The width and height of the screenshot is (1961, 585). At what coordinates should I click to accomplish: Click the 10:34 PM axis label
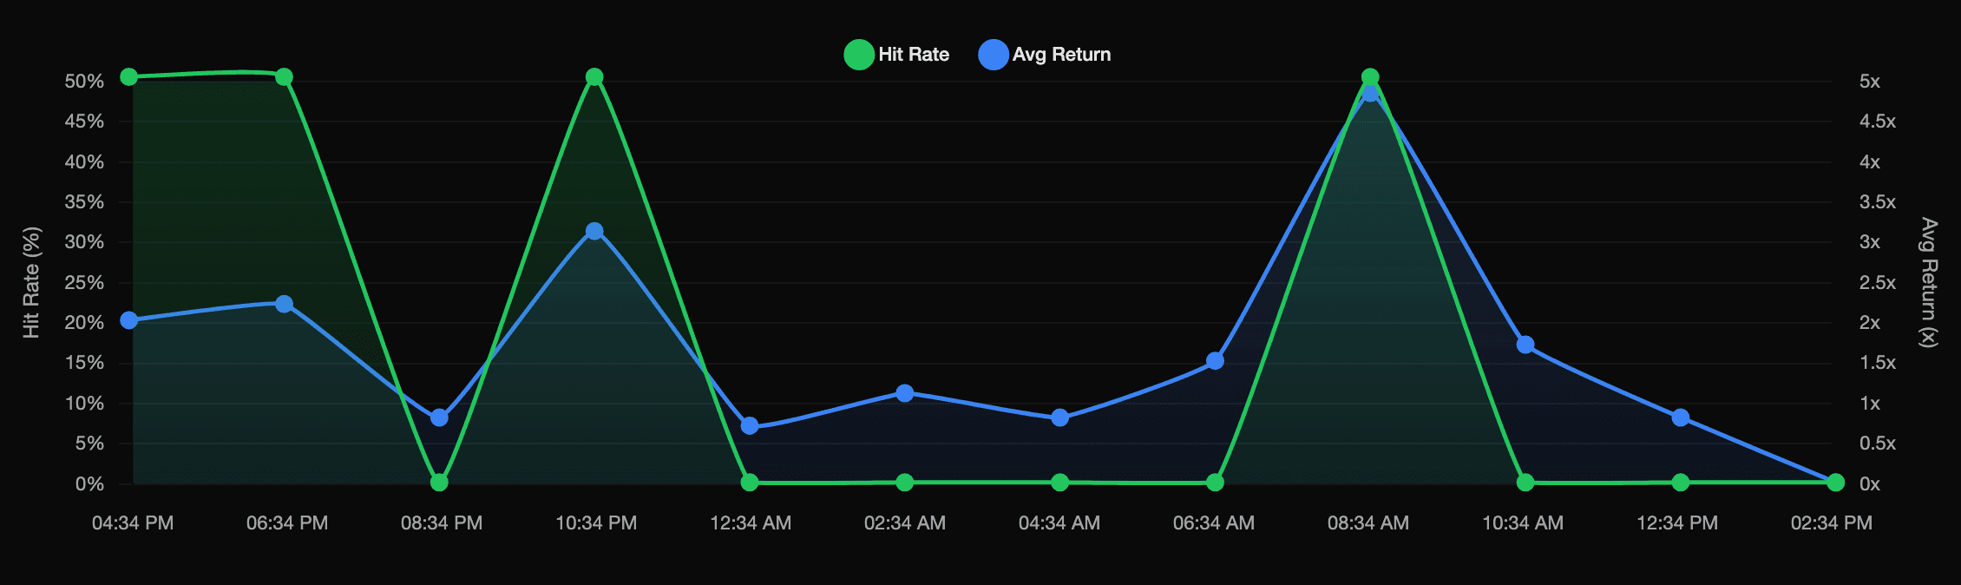(x=596, y=523)
